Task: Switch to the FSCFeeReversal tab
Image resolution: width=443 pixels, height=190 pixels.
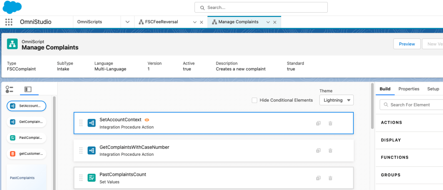Action: (162, 22)
